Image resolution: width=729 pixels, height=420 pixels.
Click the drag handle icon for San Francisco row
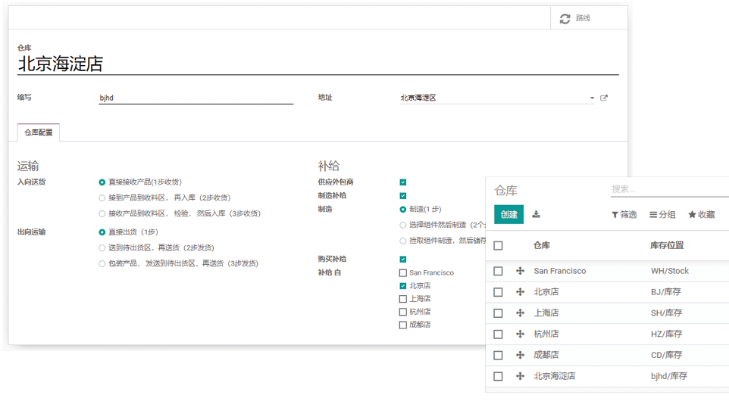click(520, 271)
